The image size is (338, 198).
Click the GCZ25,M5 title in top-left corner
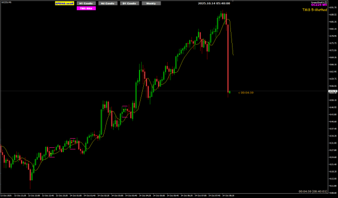coord(6,2)
